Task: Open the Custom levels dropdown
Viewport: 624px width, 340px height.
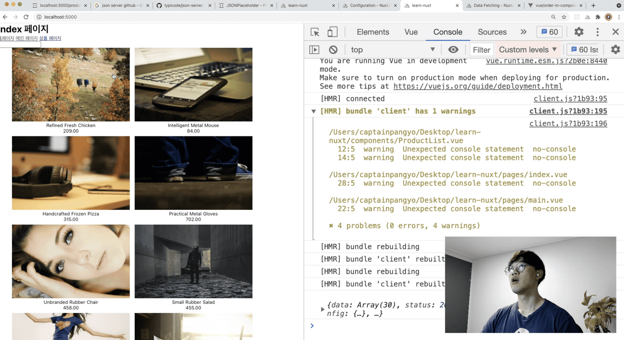Action: [528, 50]
